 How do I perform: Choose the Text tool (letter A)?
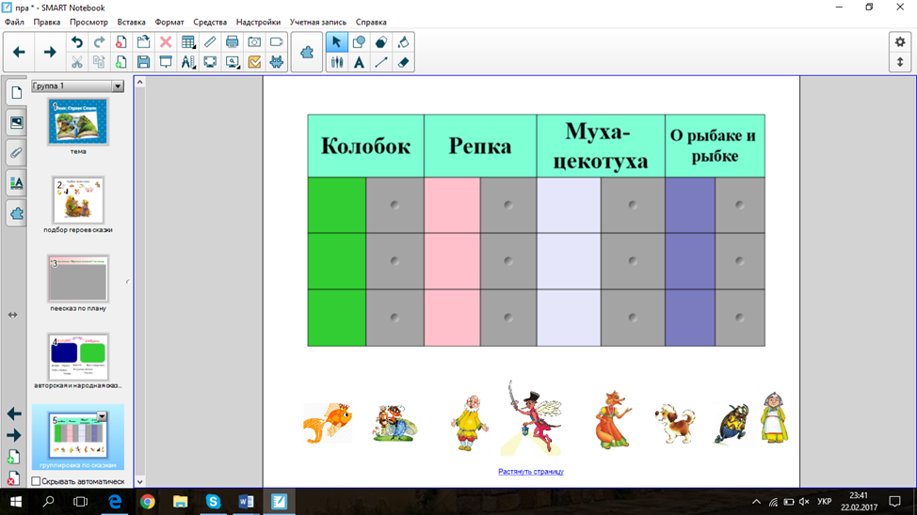[359, 63]
